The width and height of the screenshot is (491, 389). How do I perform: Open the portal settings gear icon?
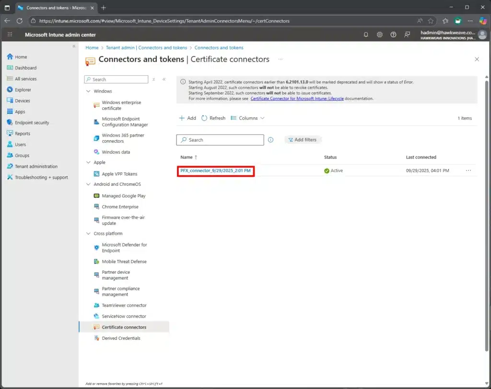pos(380,34)
